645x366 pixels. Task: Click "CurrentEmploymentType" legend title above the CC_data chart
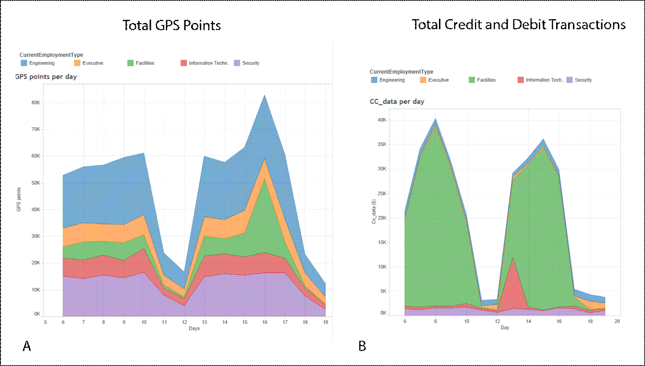402,72
